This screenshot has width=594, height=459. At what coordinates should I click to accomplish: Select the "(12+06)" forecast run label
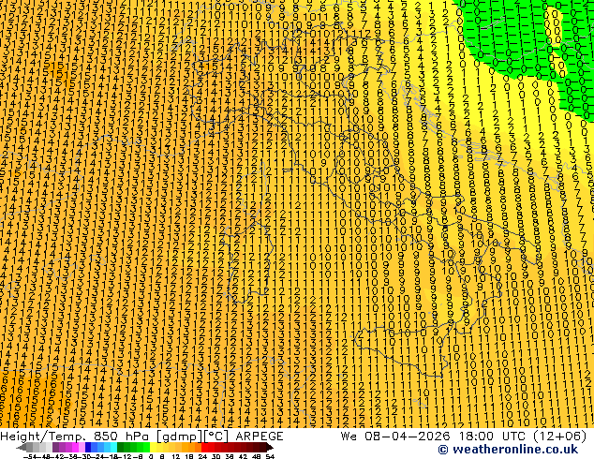point(560,437)
